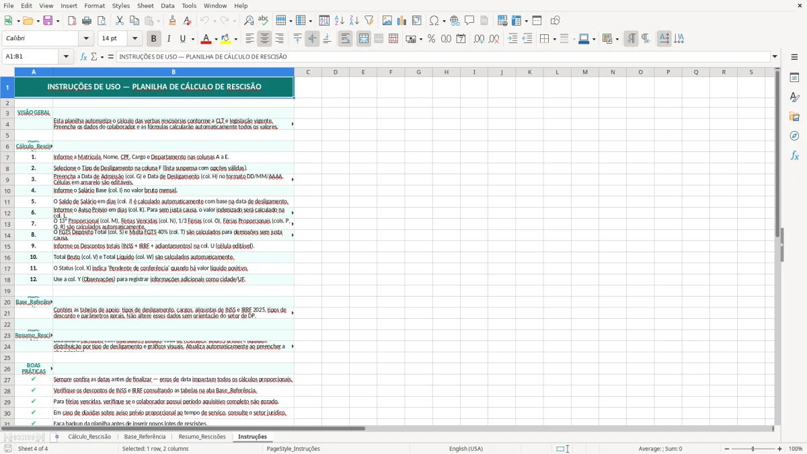Click the Print icon

click(87, 21)
